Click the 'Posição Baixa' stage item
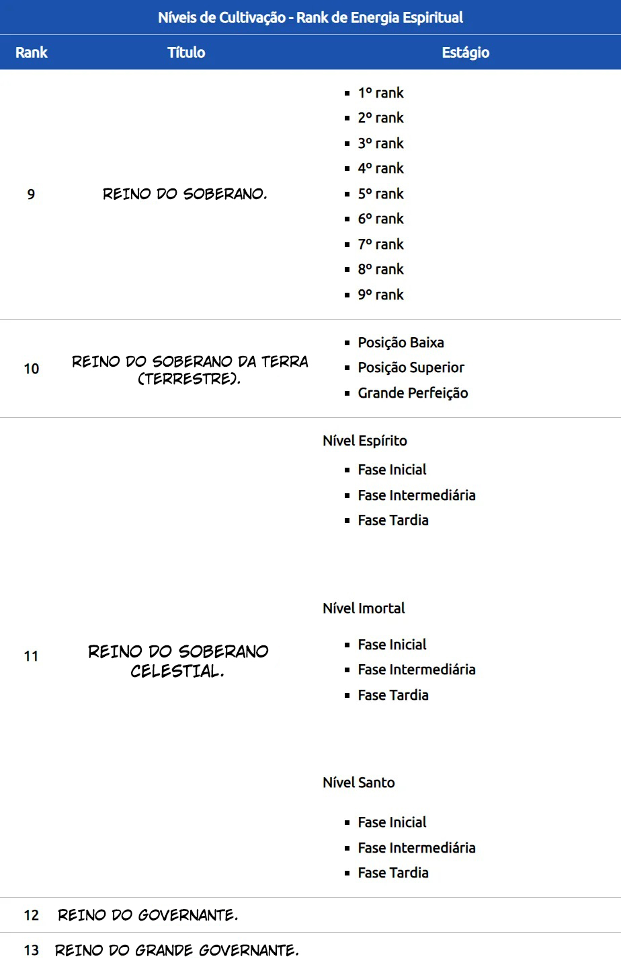621x967 pixels. pos(401,343)
